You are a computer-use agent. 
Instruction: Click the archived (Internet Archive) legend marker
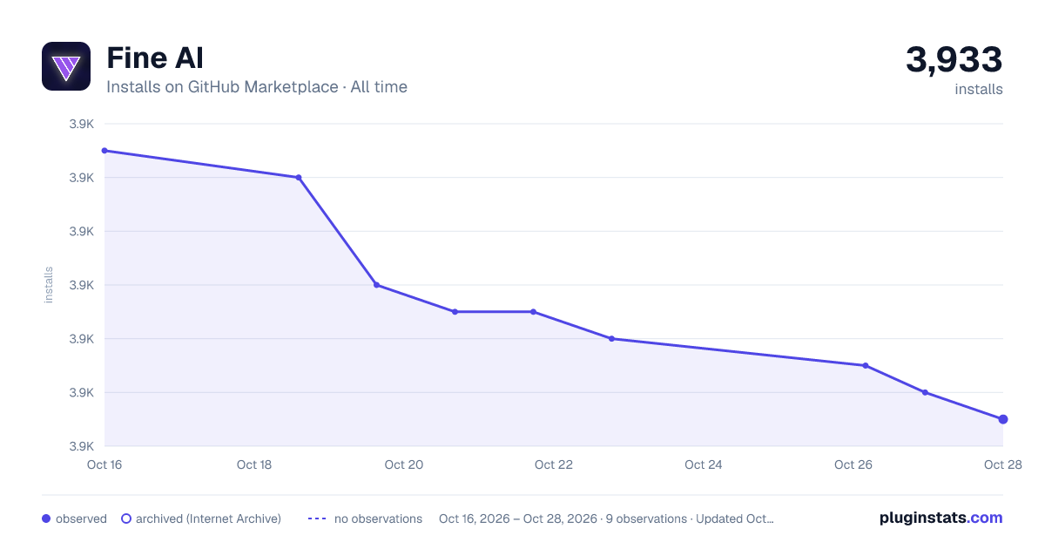pyautogui.click(x=125, y=518)
